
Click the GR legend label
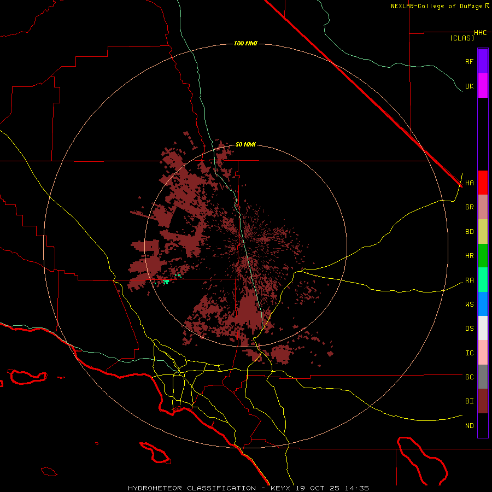coord(469,207)
